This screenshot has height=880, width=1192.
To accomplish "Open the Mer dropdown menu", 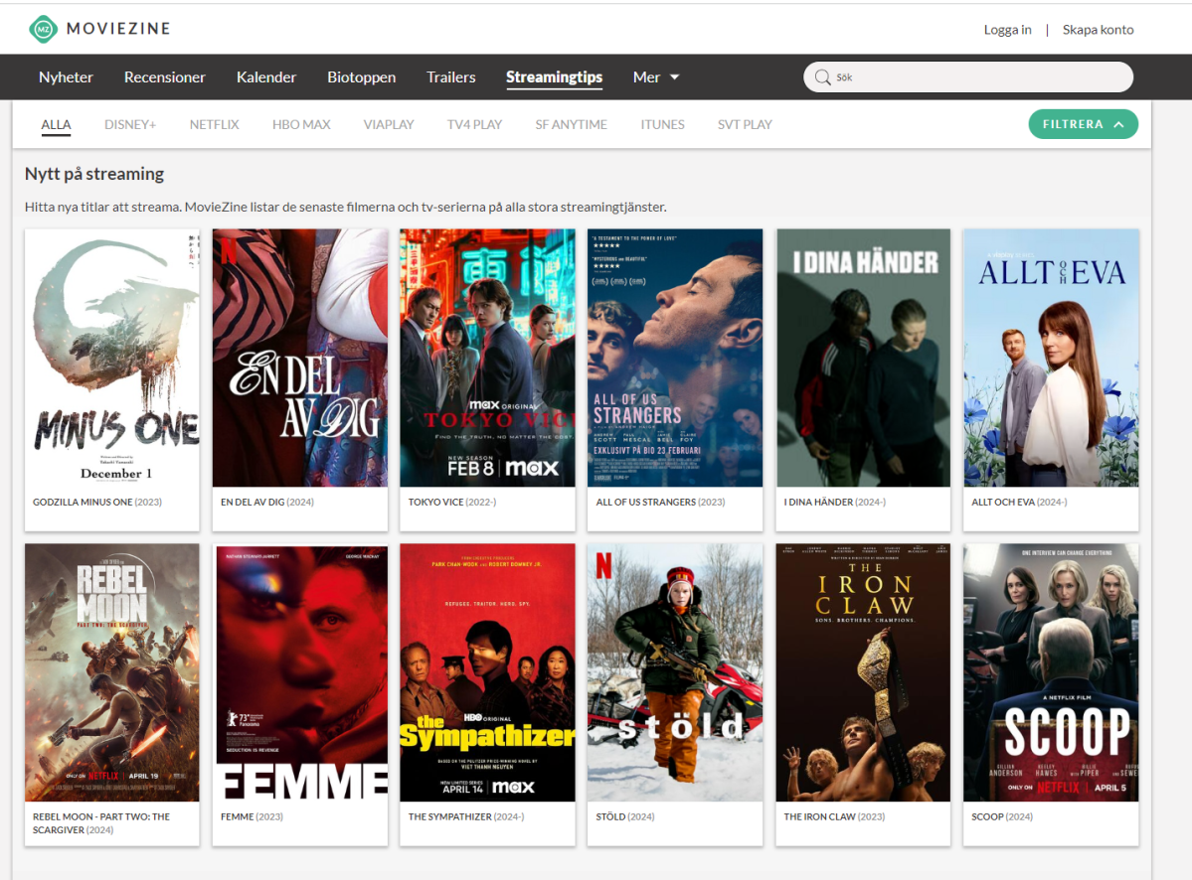I will pyautogui.click(x=655, y=76).
